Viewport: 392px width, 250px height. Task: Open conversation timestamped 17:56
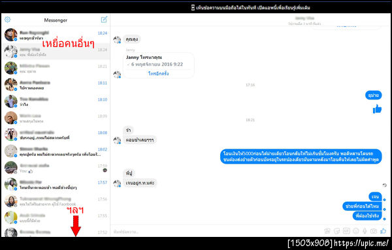[x=56, y=201]
